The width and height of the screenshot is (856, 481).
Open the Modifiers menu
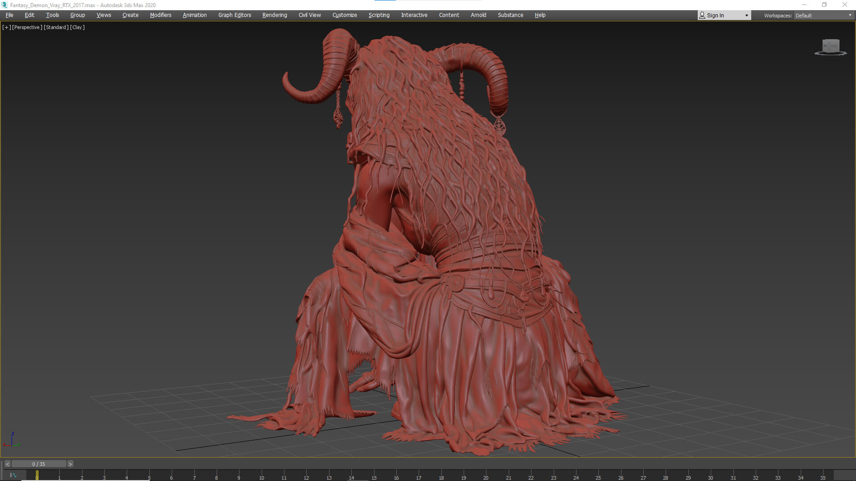(160, 15)
